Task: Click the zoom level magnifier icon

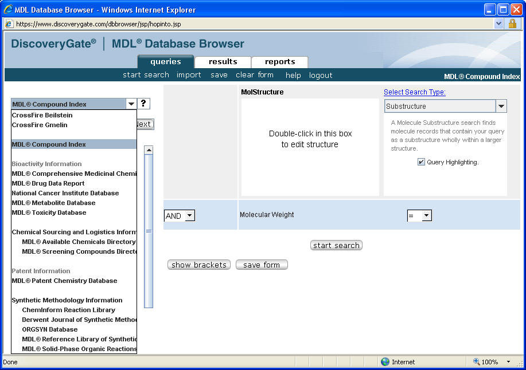Action: click(x=476, y=362)
